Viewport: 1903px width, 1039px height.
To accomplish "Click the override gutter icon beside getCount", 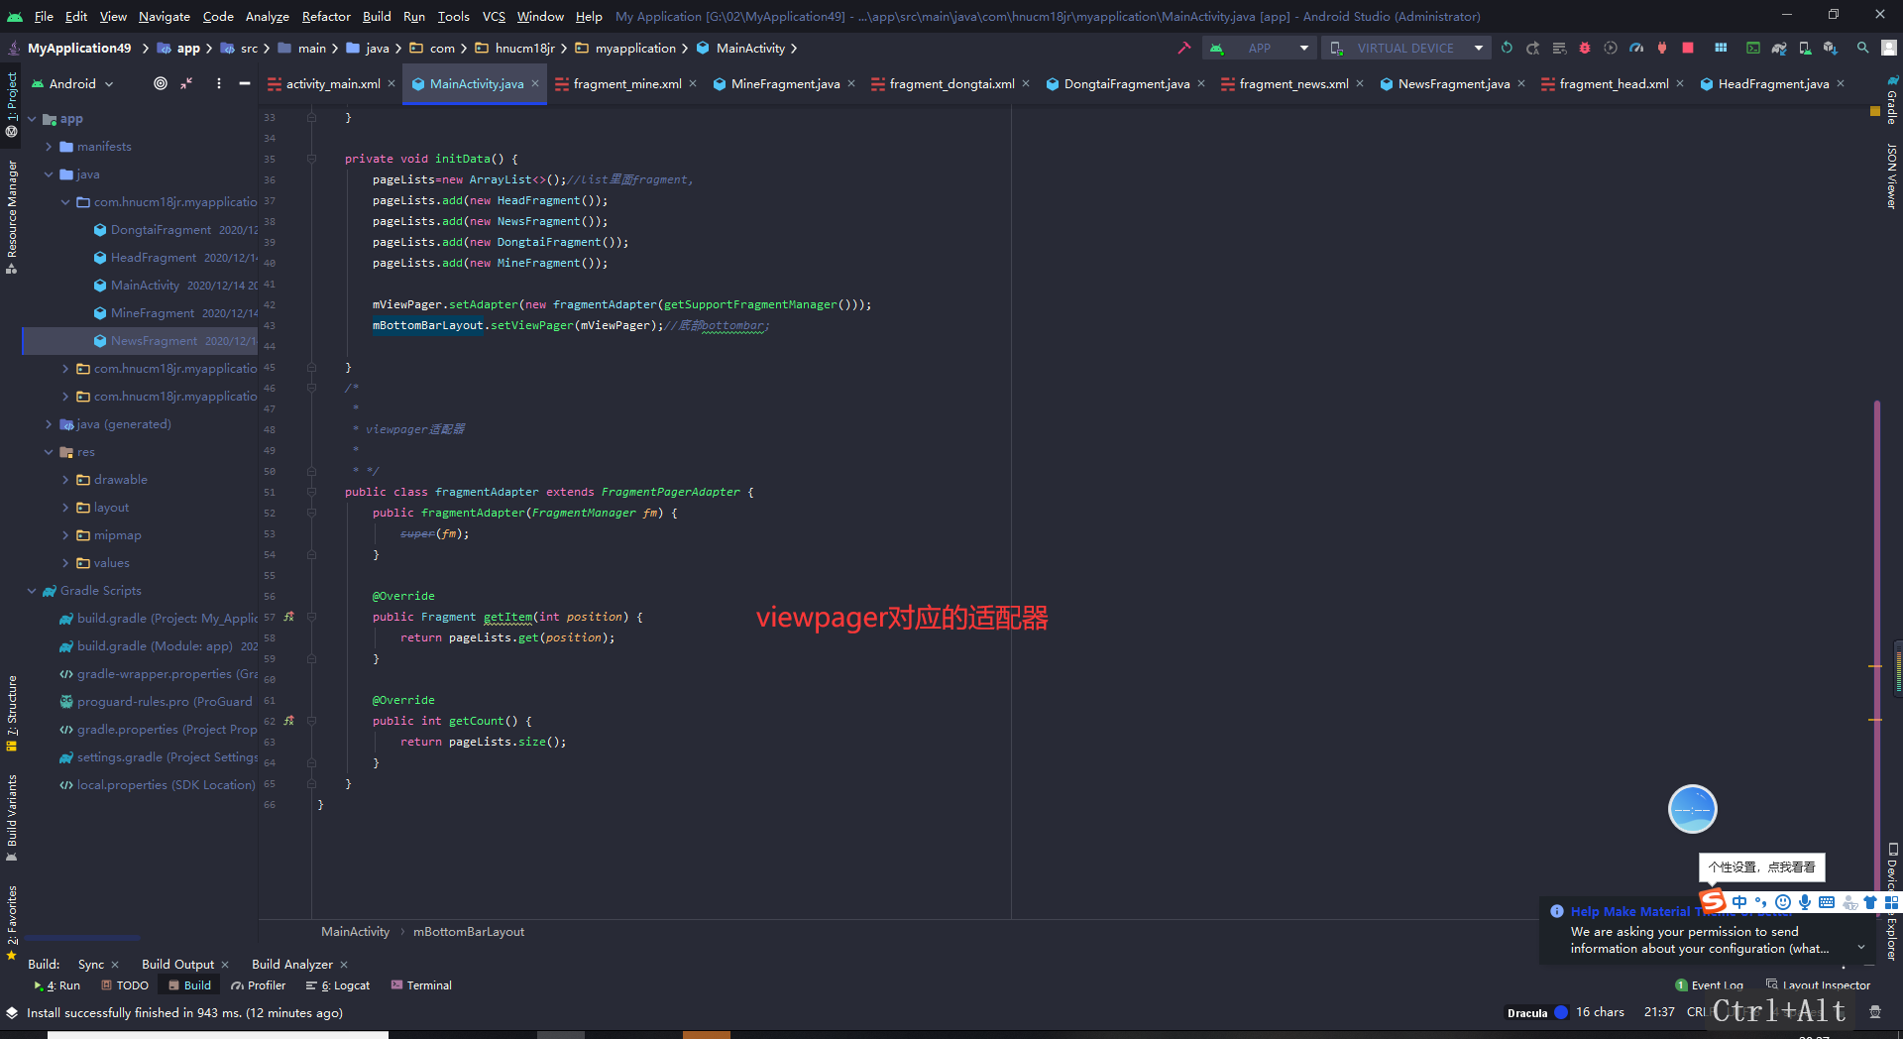I will [289, 721].
